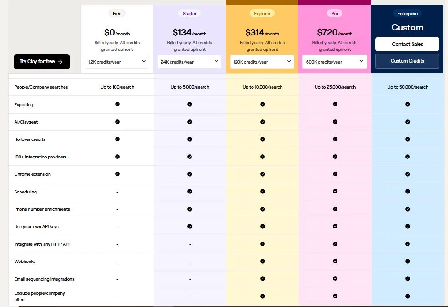This screenshot has height=307, width=448.
Task: Click the Chrome extension checkmark under Enterprise
Action: click(408, 174)
